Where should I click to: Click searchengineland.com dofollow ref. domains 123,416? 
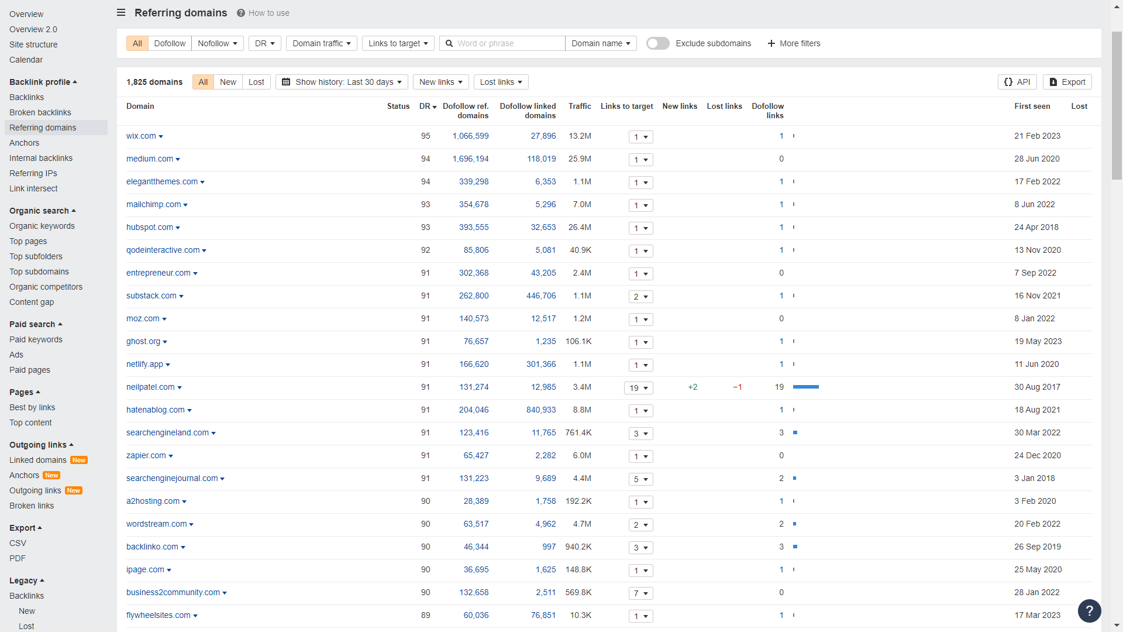[474, 432]
